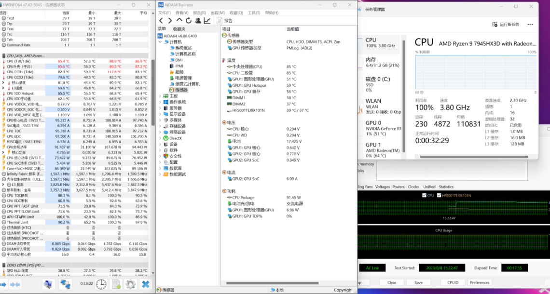The image size is (550, 294).
Task: Open AIDA64 帮助(H) menu
Action: (272, 13)
